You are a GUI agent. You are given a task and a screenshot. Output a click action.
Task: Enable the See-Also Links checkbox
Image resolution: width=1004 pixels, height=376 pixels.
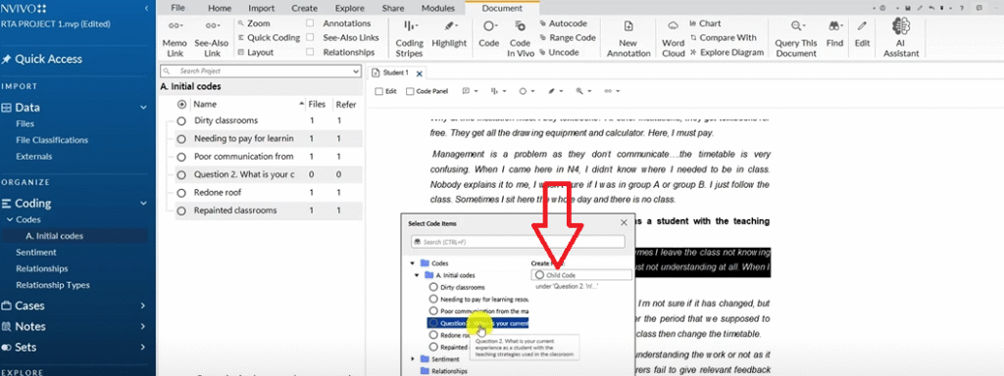(x=310, y=38)
